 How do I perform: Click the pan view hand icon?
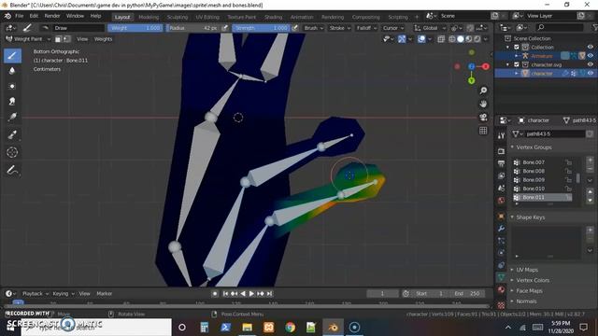click(x=483, y=104)
